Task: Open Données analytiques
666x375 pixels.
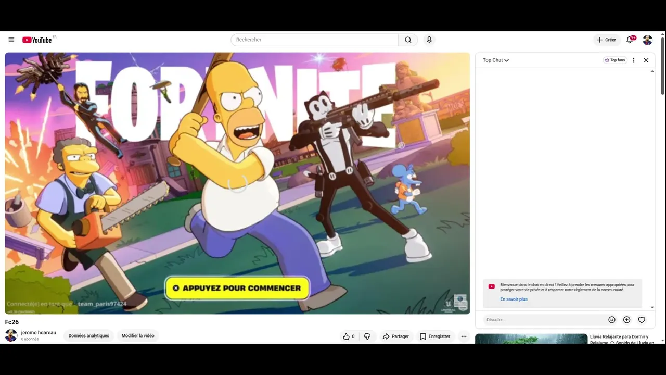Action: tap(89, 336)
